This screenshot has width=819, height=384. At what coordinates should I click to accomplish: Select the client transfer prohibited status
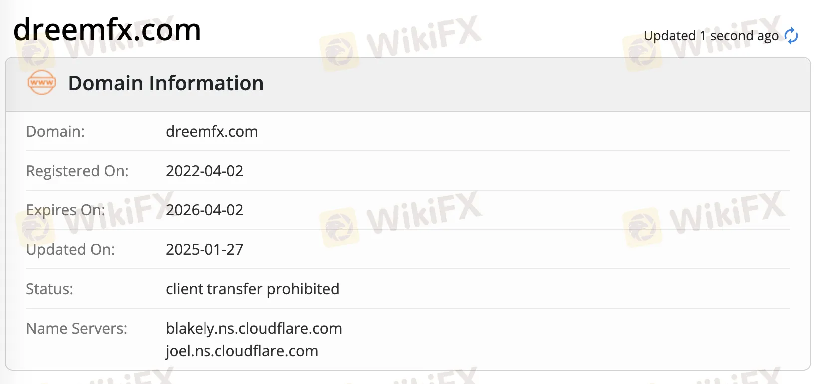tap(252, 289)
